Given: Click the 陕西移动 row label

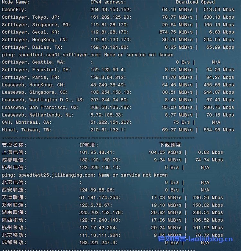Looking at the screenshot, I should coord(14,220).
